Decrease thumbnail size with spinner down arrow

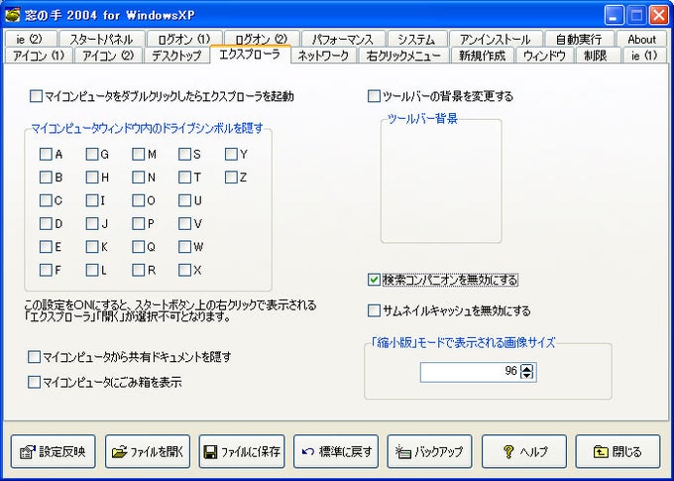tap(527, 376)
